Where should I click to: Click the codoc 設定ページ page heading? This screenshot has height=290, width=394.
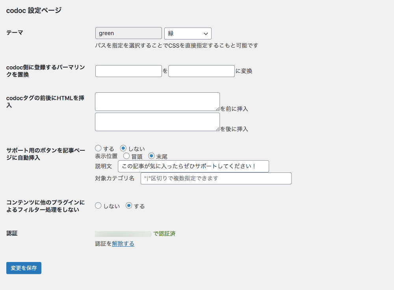pos(34,10)
